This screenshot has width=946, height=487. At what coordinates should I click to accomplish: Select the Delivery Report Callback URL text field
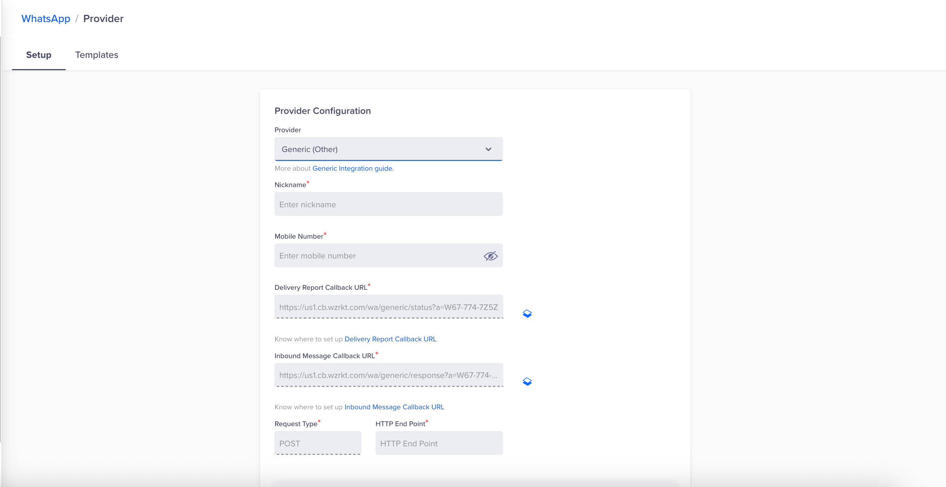click(x=388, y=307)
